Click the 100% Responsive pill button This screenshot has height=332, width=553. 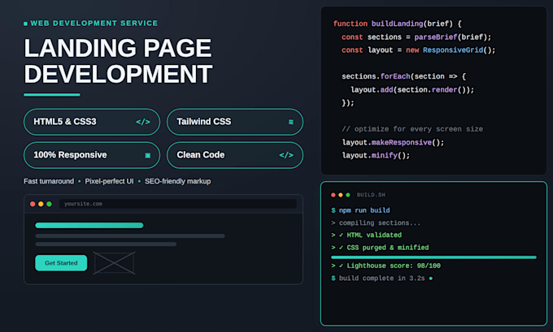pos(92,155)
